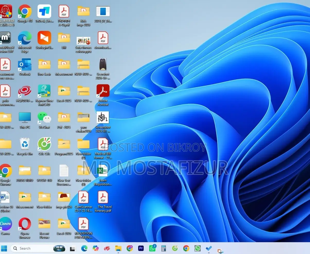
Task: Open the Measerment folder
Action: (x=25, y=200)
